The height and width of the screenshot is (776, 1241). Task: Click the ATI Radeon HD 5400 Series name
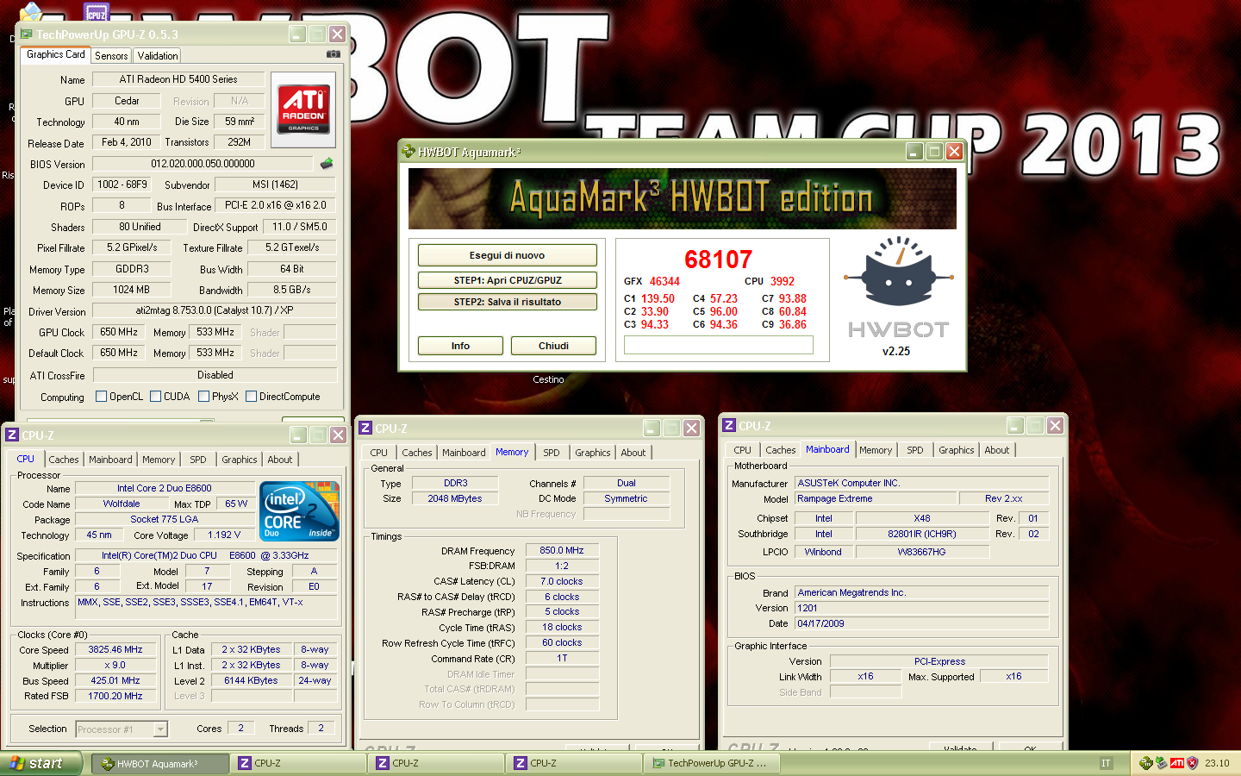tap(178, 79)
